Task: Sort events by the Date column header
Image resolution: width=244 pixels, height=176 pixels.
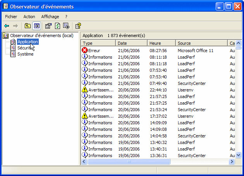Action: click(x=132, y=43)
